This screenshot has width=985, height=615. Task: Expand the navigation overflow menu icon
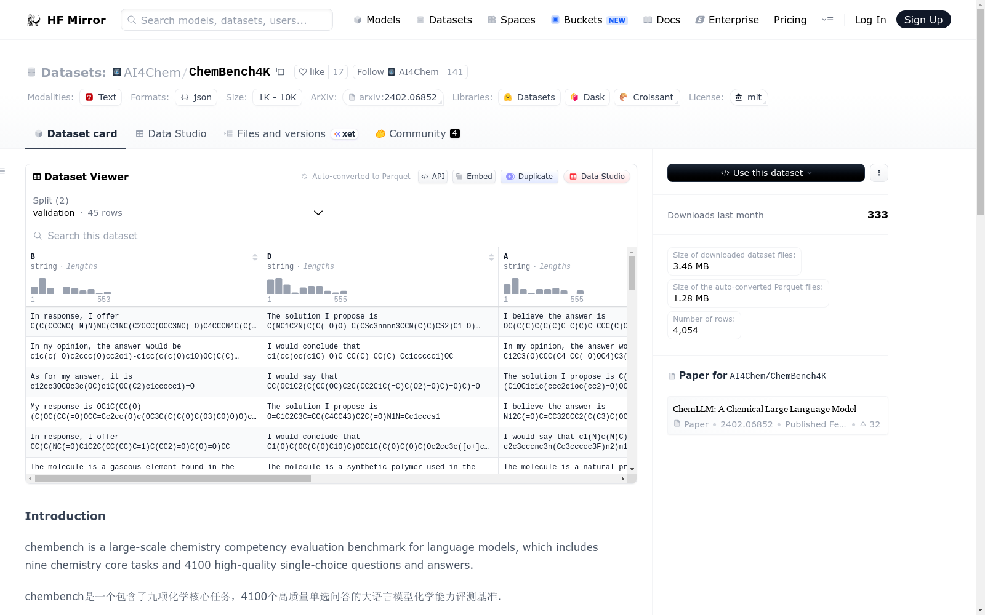pos(827,20)
